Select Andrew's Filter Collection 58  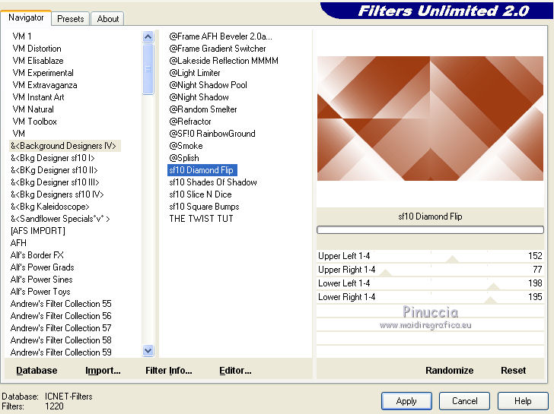(x=61, y=340)
